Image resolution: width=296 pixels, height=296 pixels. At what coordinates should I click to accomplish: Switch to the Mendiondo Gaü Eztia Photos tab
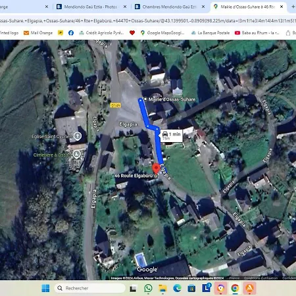[91, 7]
